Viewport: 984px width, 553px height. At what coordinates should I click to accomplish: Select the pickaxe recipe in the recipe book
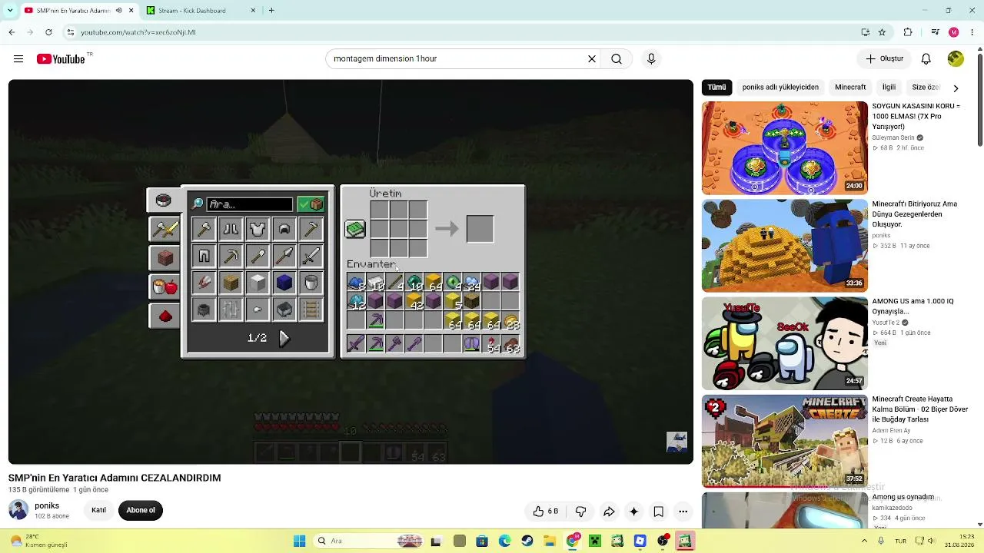click(x=231, y=256)
